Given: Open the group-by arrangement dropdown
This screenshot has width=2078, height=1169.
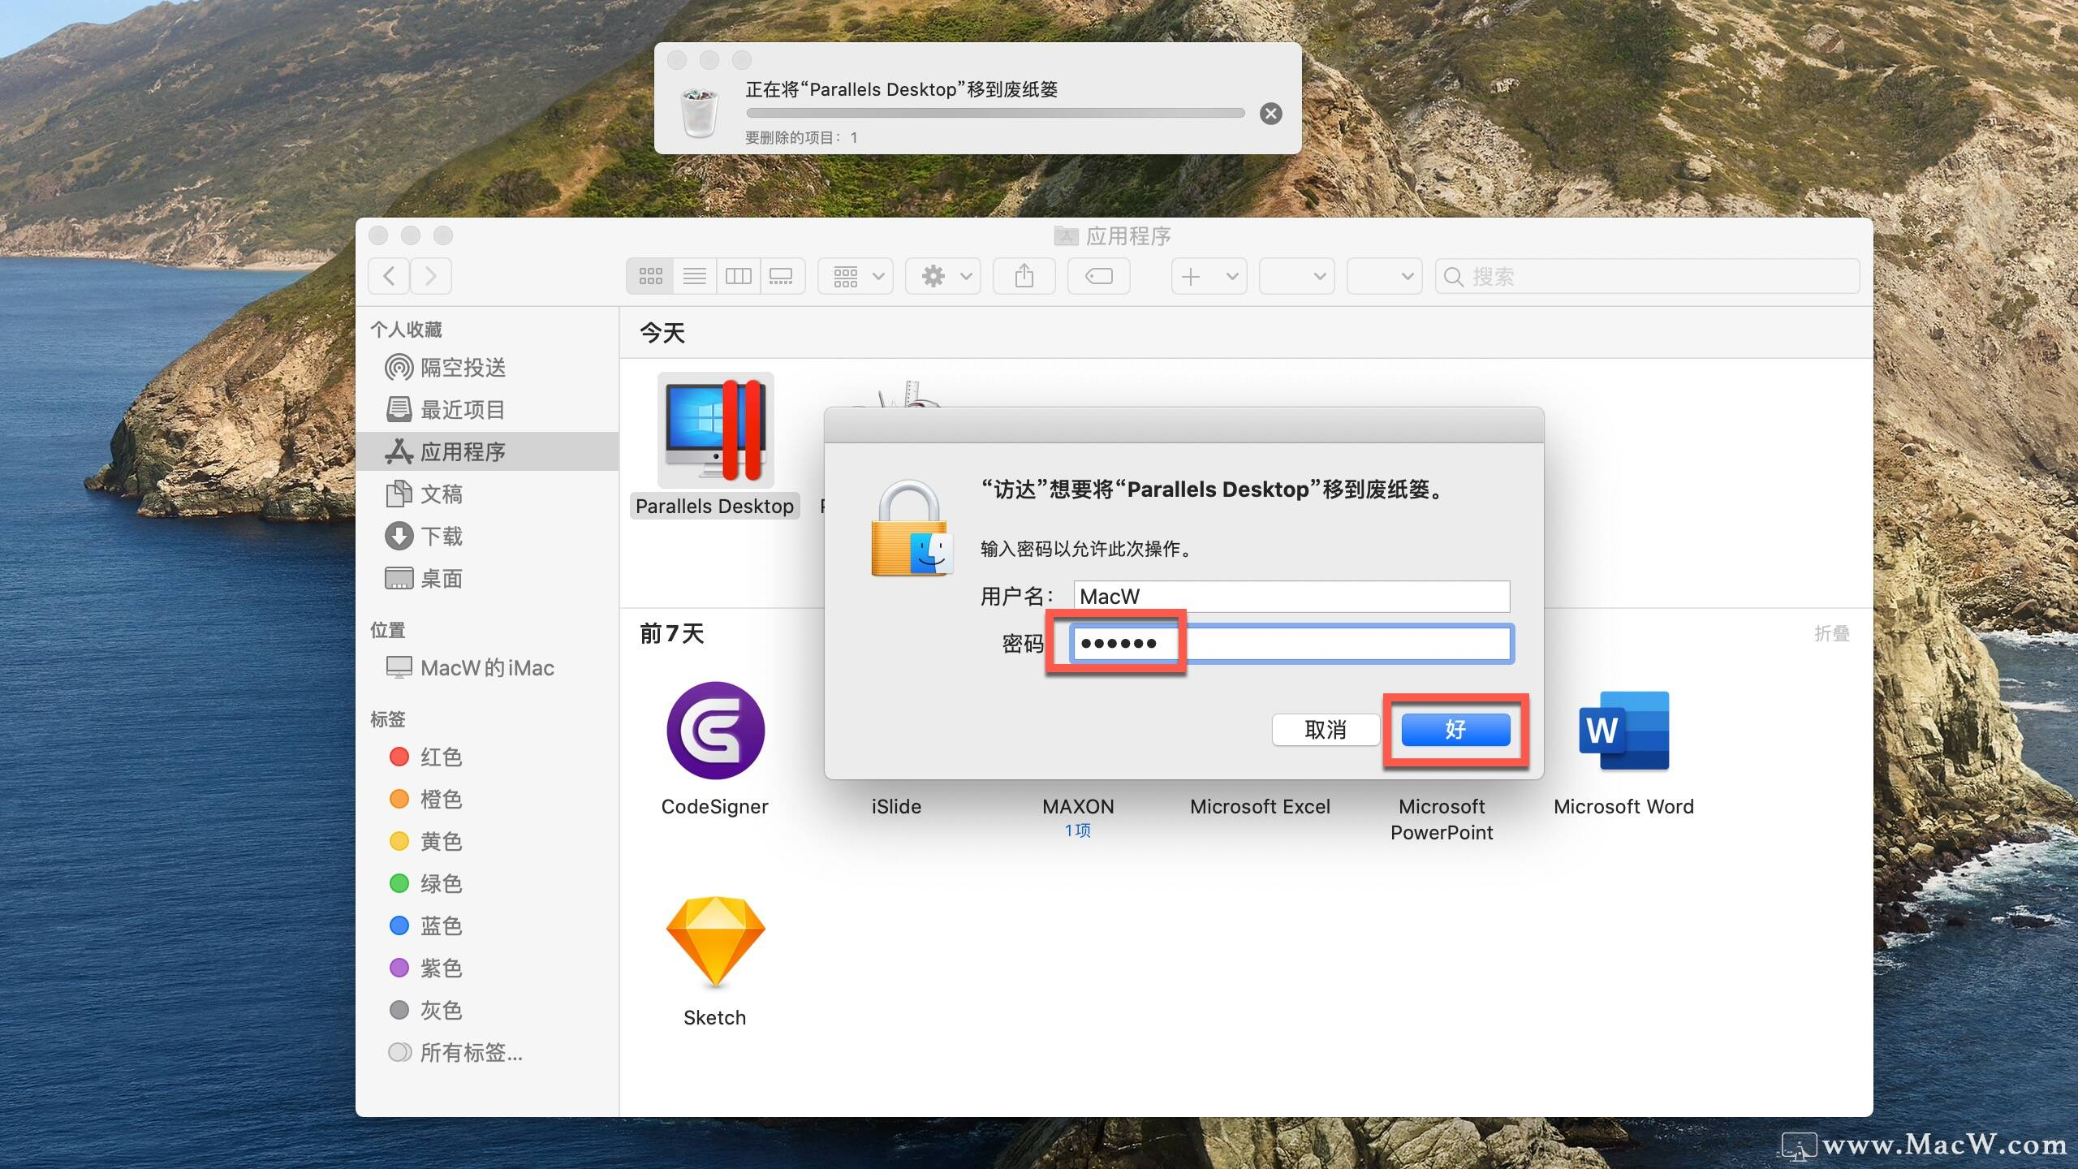Looking at the screenshot, I should point(856,276).
